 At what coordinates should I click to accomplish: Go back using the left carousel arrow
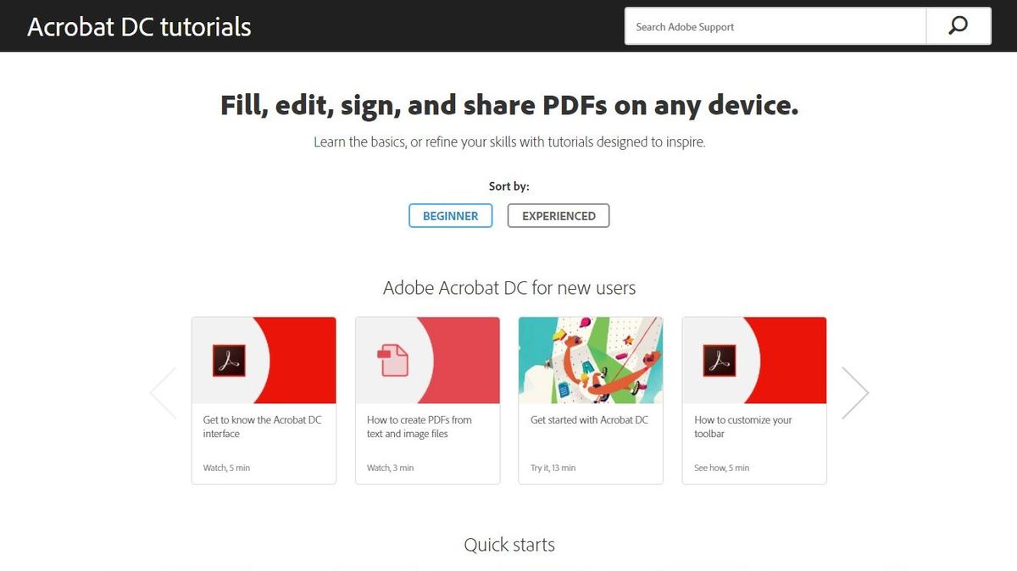[163, 391]
